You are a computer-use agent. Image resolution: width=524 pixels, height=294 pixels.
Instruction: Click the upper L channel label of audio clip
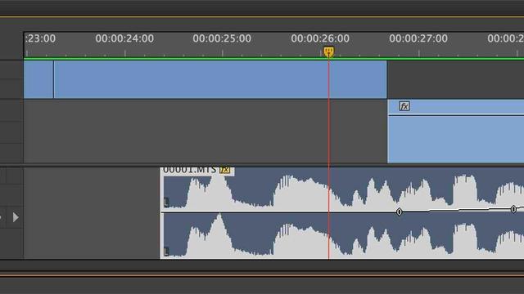[166, 202]
